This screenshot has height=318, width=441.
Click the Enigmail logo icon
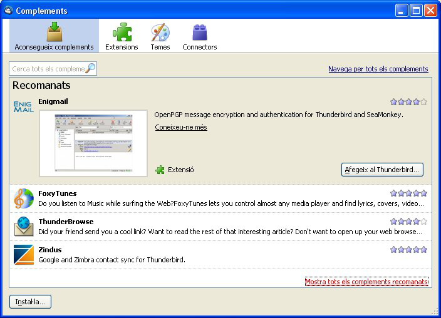click(23, 106)
